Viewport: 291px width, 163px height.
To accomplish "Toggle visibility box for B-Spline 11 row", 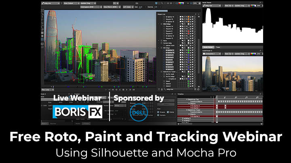I will tap(180, 50).
